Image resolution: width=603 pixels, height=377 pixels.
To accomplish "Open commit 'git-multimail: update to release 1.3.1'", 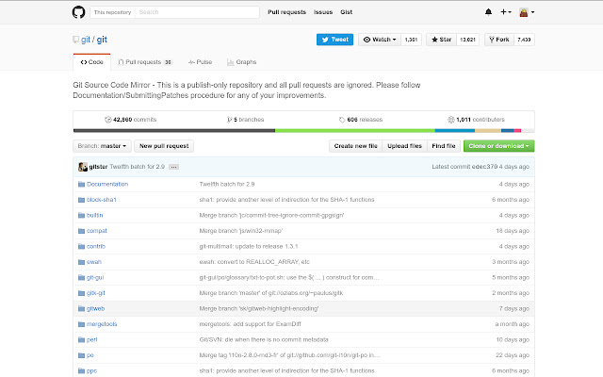I will coord(249,247).
